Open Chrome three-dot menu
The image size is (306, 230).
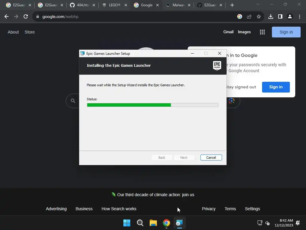click(299, 17)
